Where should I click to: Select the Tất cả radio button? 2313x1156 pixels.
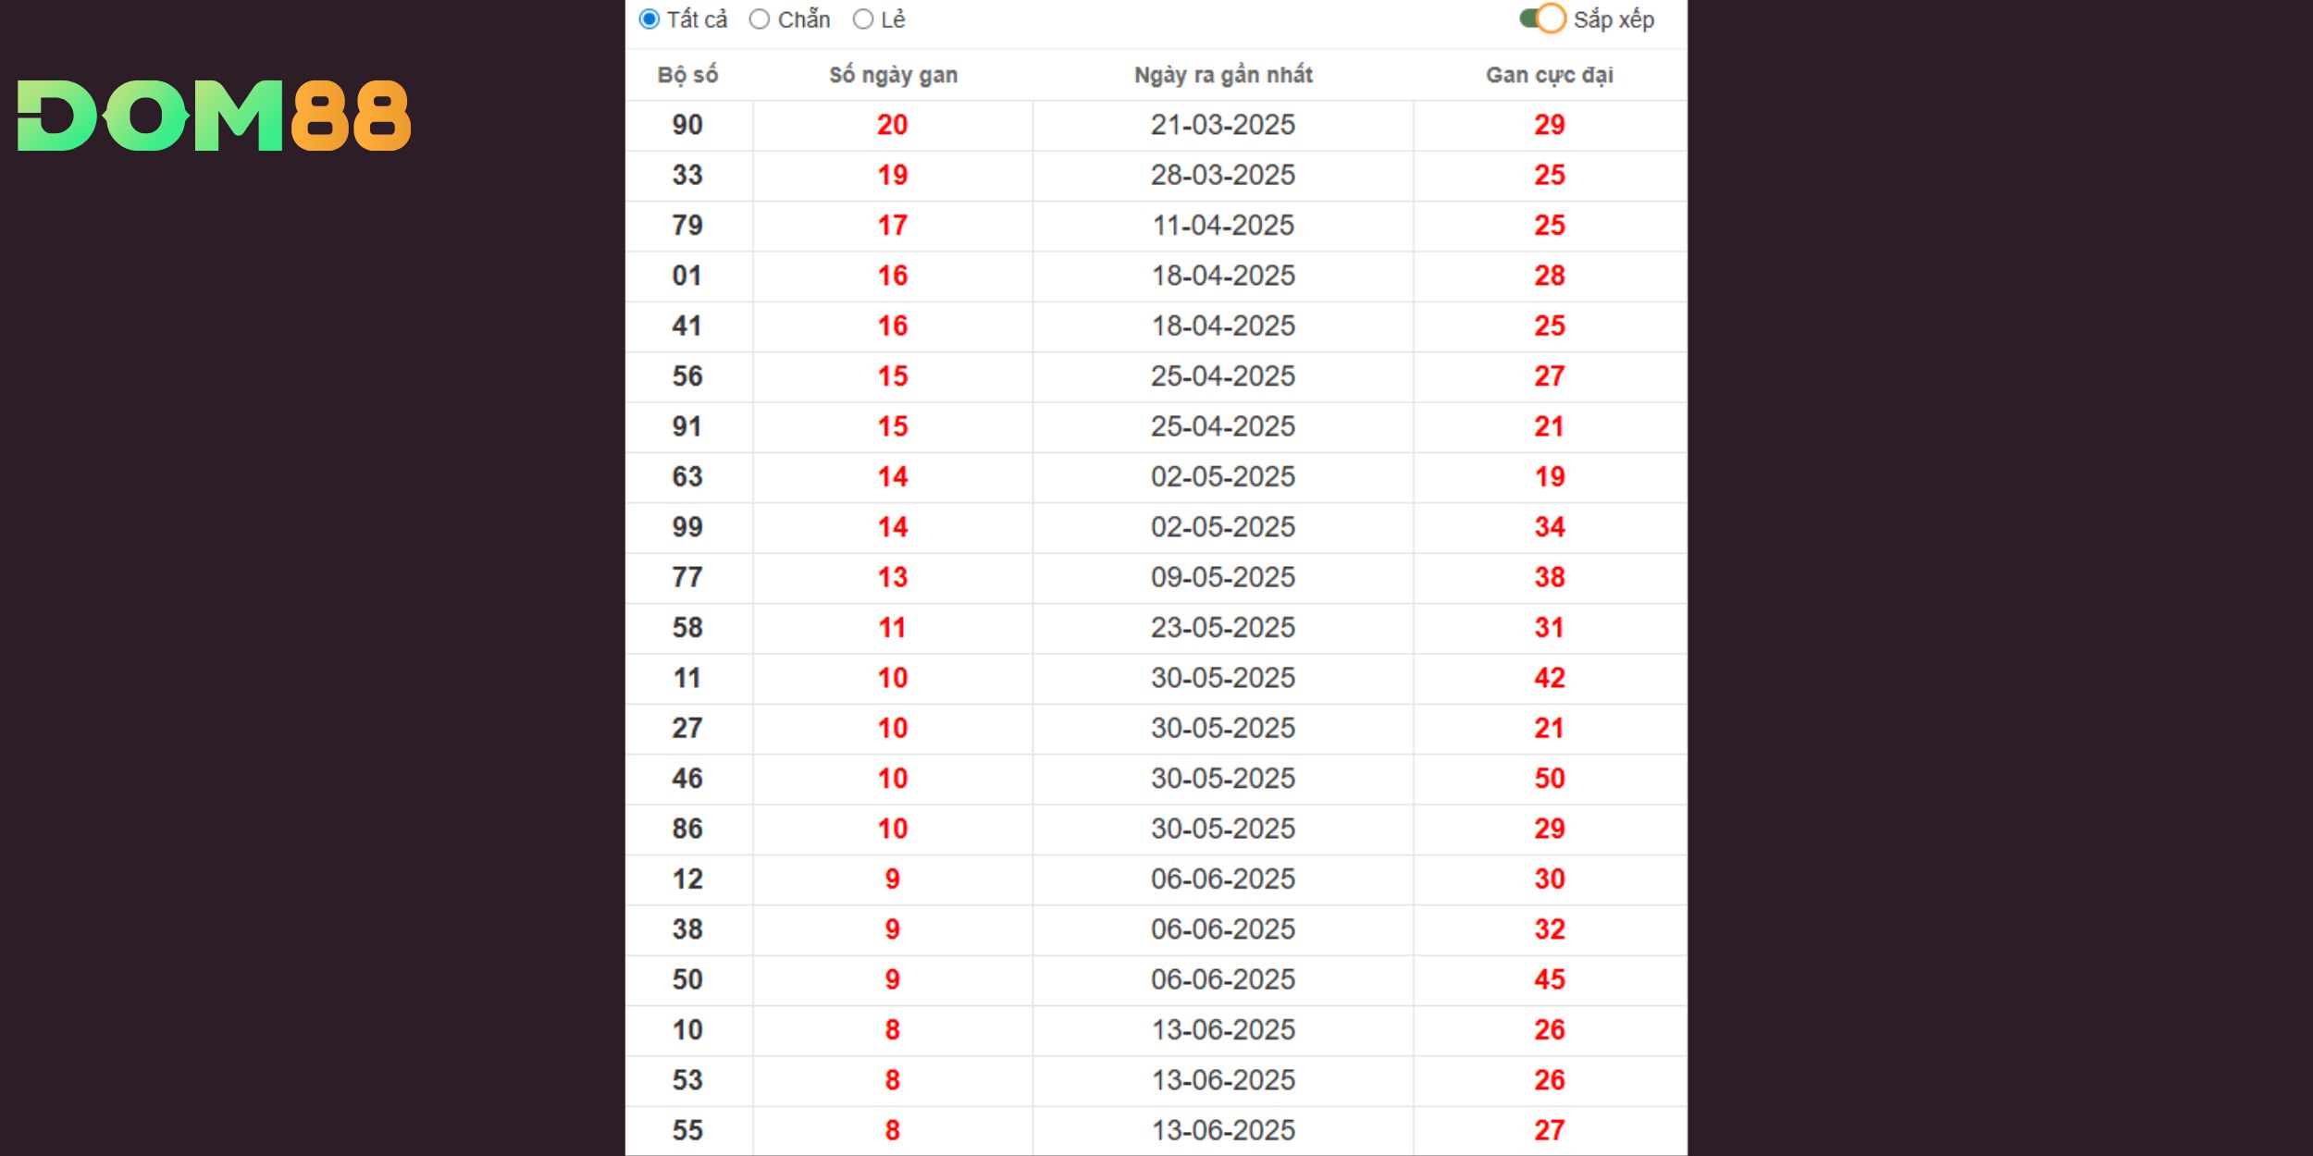pos(649,19)
